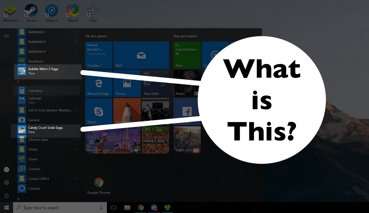This screenshot has width=369, height=213.
Task: Open Minecraft tile
Action: coord(155,140)
